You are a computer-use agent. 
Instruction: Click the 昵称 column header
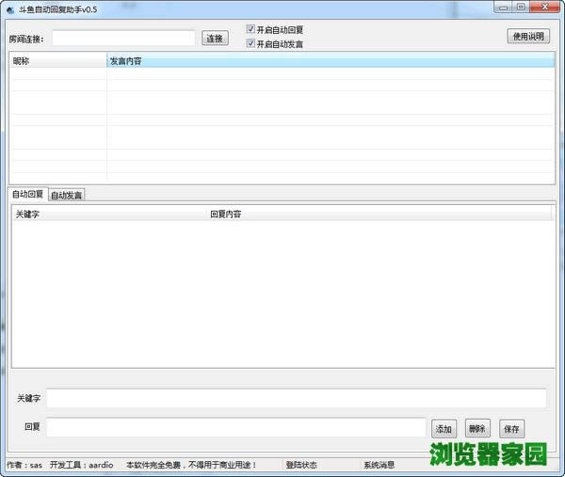pyautogui.click(x=58, y=61)
